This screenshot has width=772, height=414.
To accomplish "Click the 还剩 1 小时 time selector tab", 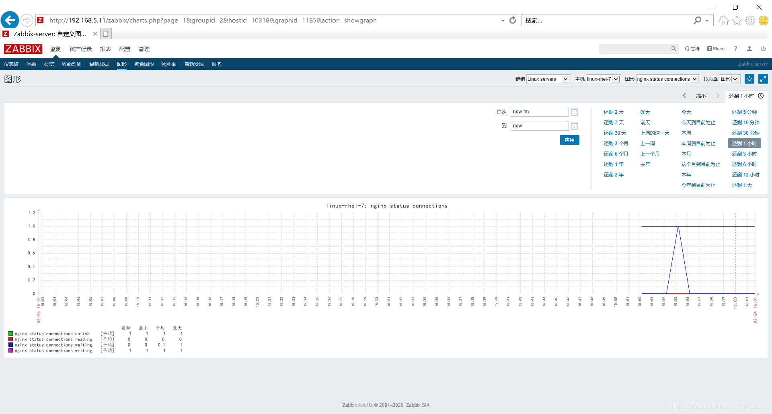I will click(746, 96).
